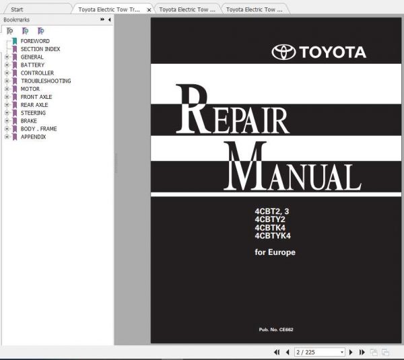
Task: Jump to the APPENDIX bookmark
Action: pos(33,137)
